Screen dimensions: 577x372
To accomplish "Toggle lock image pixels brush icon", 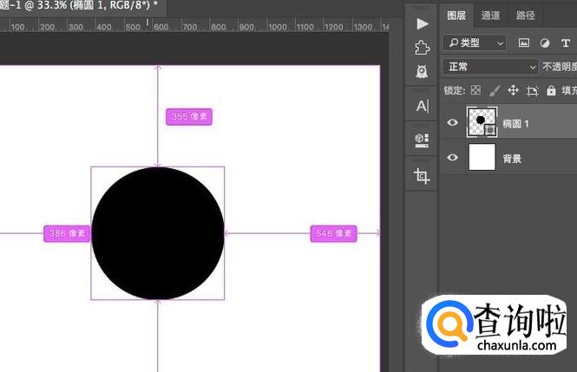I will 494,90.
